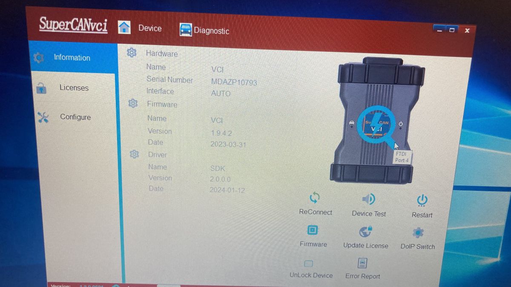Click the padlock icon beside Licenses
Image resolution: width=511 pixels, height=287 pixels.
[x=41, y=88]
